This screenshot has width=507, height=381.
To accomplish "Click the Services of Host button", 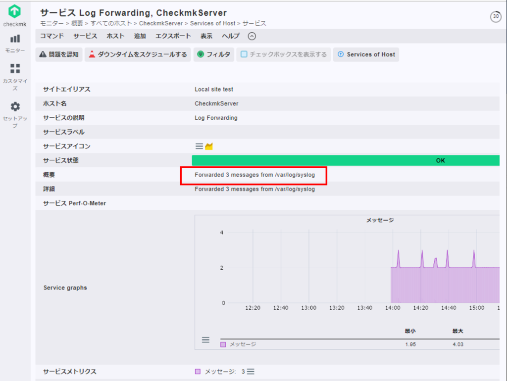I will (x=366, y=54).
